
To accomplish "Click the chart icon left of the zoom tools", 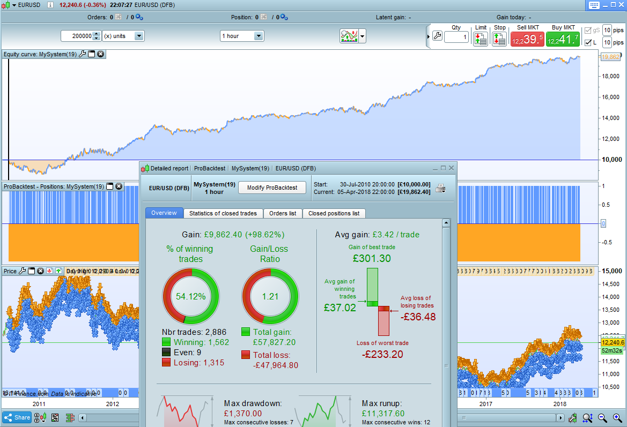I will pos(573,418).
